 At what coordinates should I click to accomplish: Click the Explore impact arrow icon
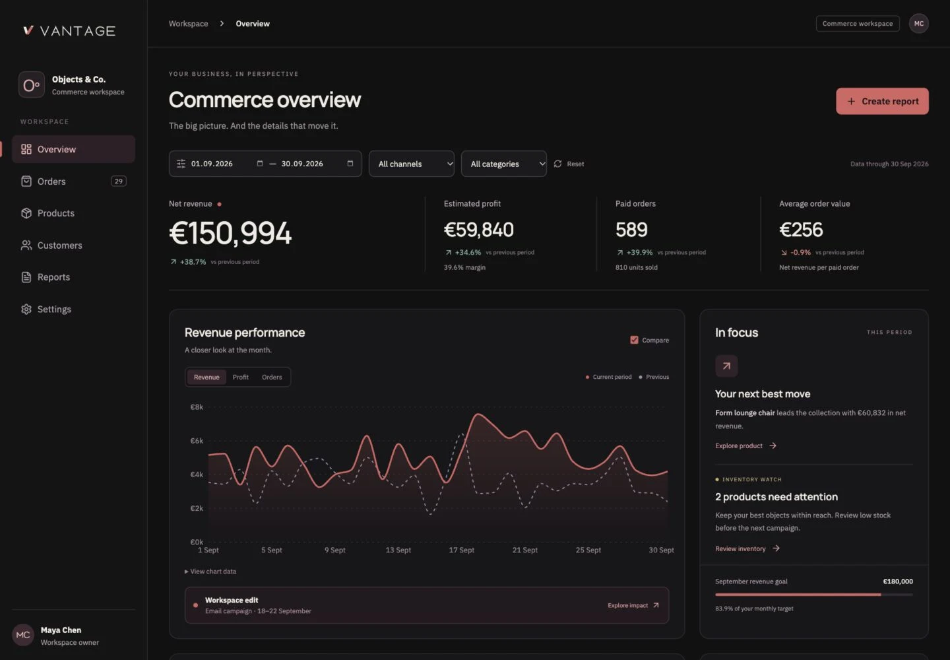tap(656, 605)
